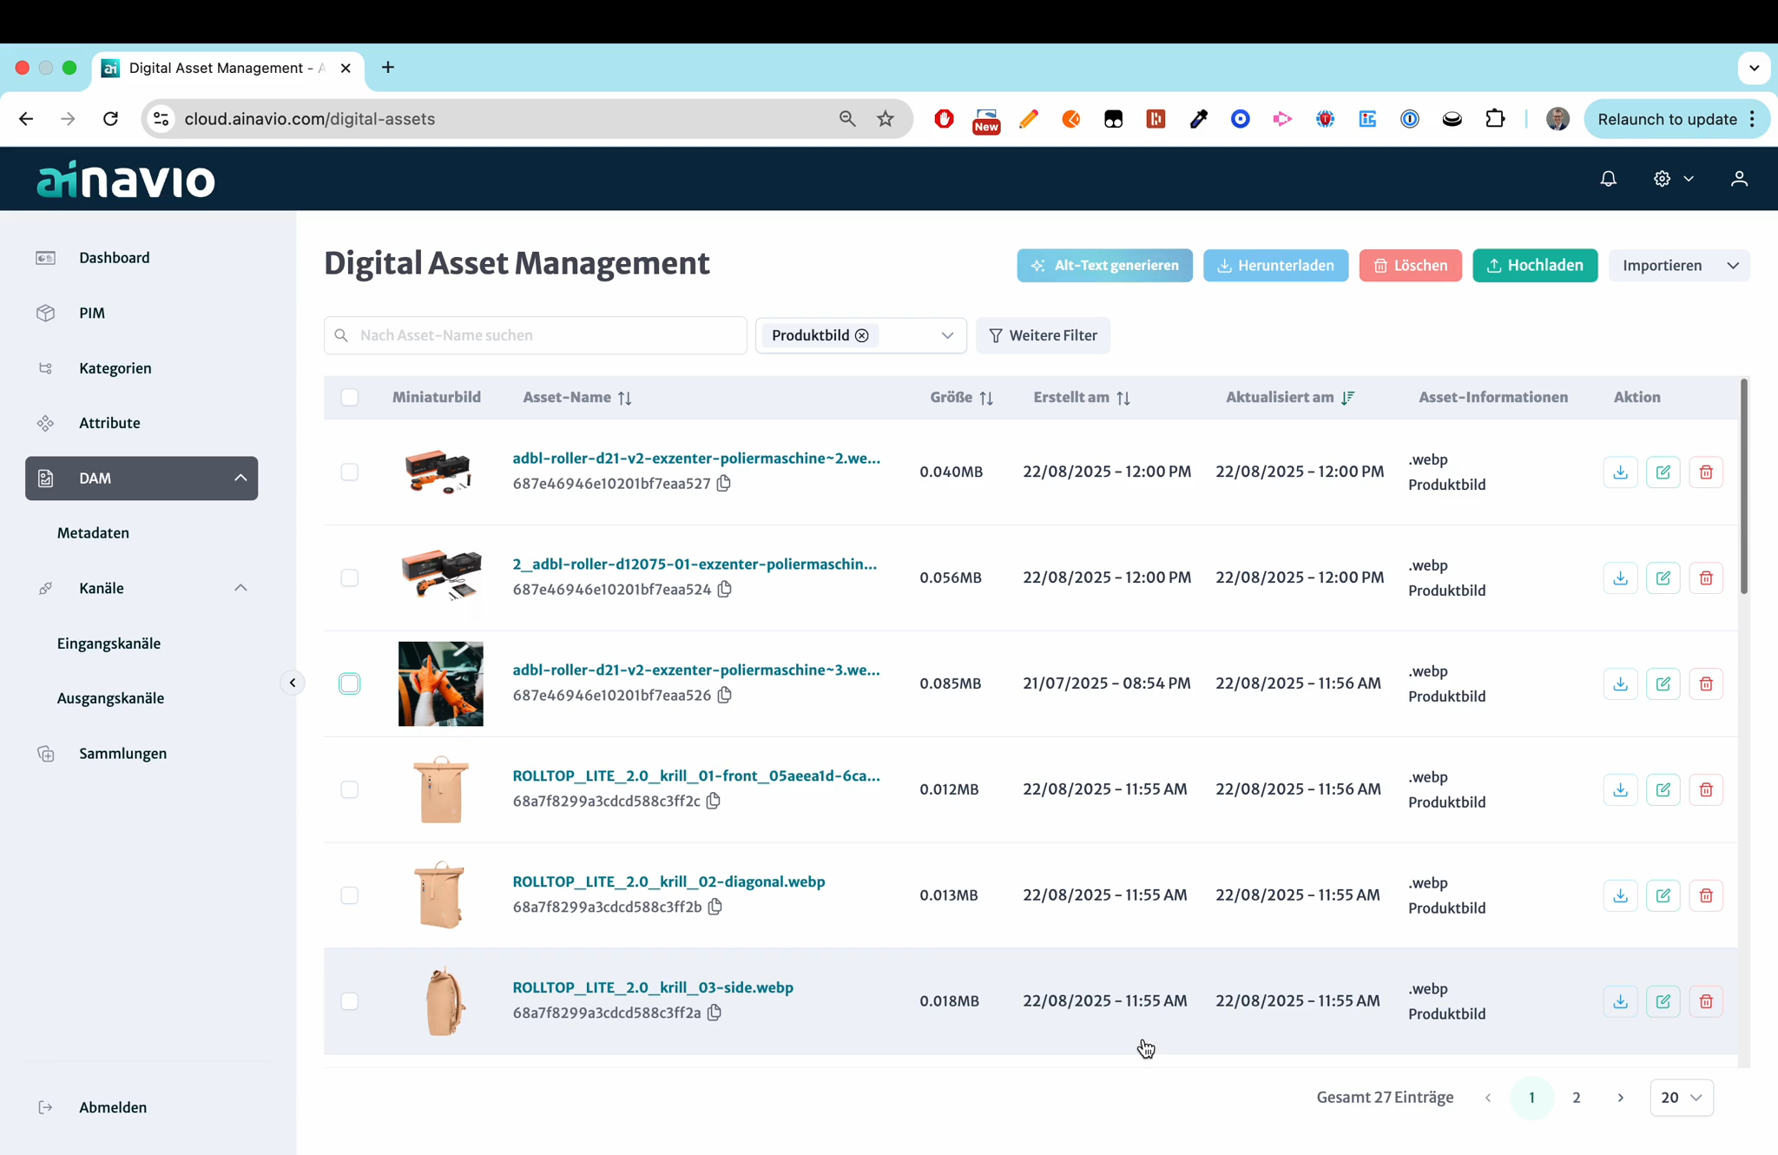Image resolution: width=1778 pixels, height=1155 pixels.
Task: Check the adbl-roller-d21 poliermaschine~3 row checkbox
Action: (x=350, y=684)
